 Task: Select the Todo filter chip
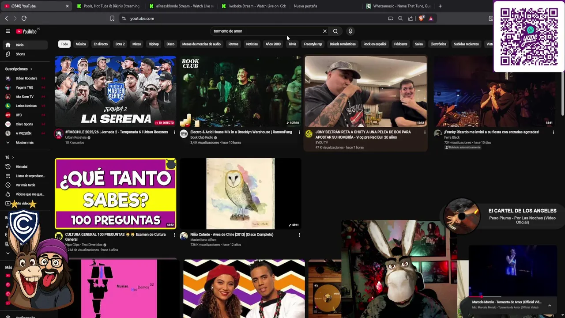(x=64, y=44)
